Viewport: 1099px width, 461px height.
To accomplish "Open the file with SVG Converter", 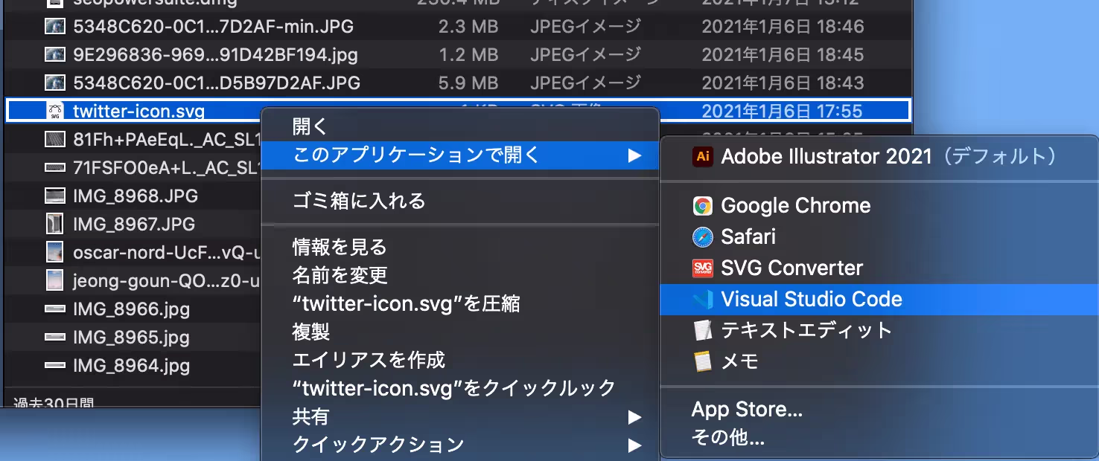I will click(879, 268).
